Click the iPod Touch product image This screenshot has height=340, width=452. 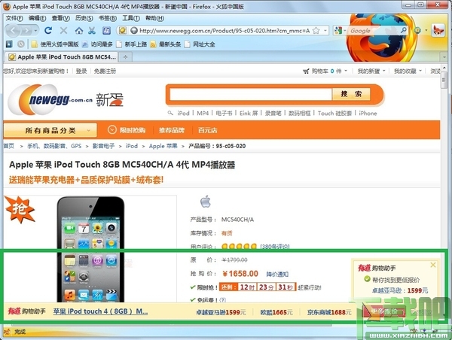pyautogui.click(x=90, y=249)
